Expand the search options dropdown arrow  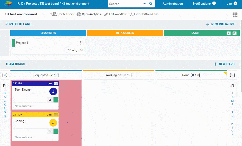144,4
